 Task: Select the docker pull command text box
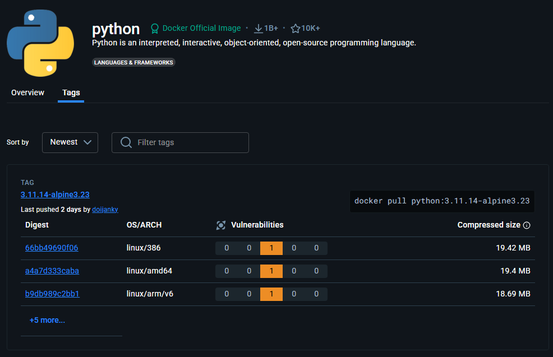pyautogui.click(x=442, y=201)
